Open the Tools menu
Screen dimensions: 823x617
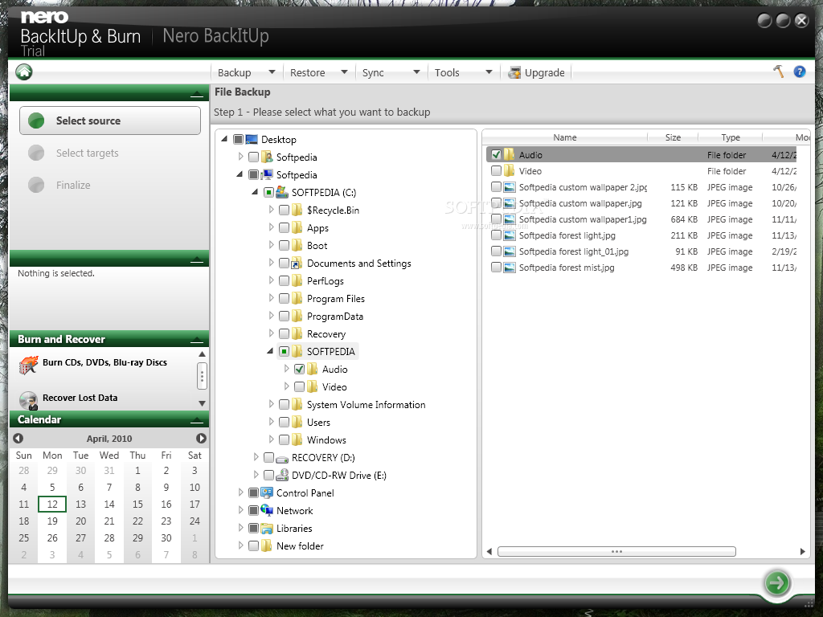[x=447, y=72]
